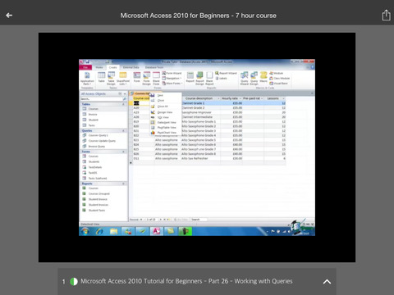Screen dimensions: 394x295
Task: Select the Part 26 Working with Queries video
Action: 186,281
